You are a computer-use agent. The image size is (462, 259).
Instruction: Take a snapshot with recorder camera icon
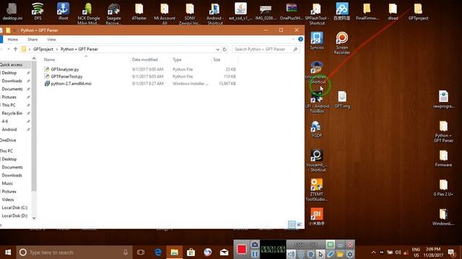pyautogui.click(x=255, y=245)
